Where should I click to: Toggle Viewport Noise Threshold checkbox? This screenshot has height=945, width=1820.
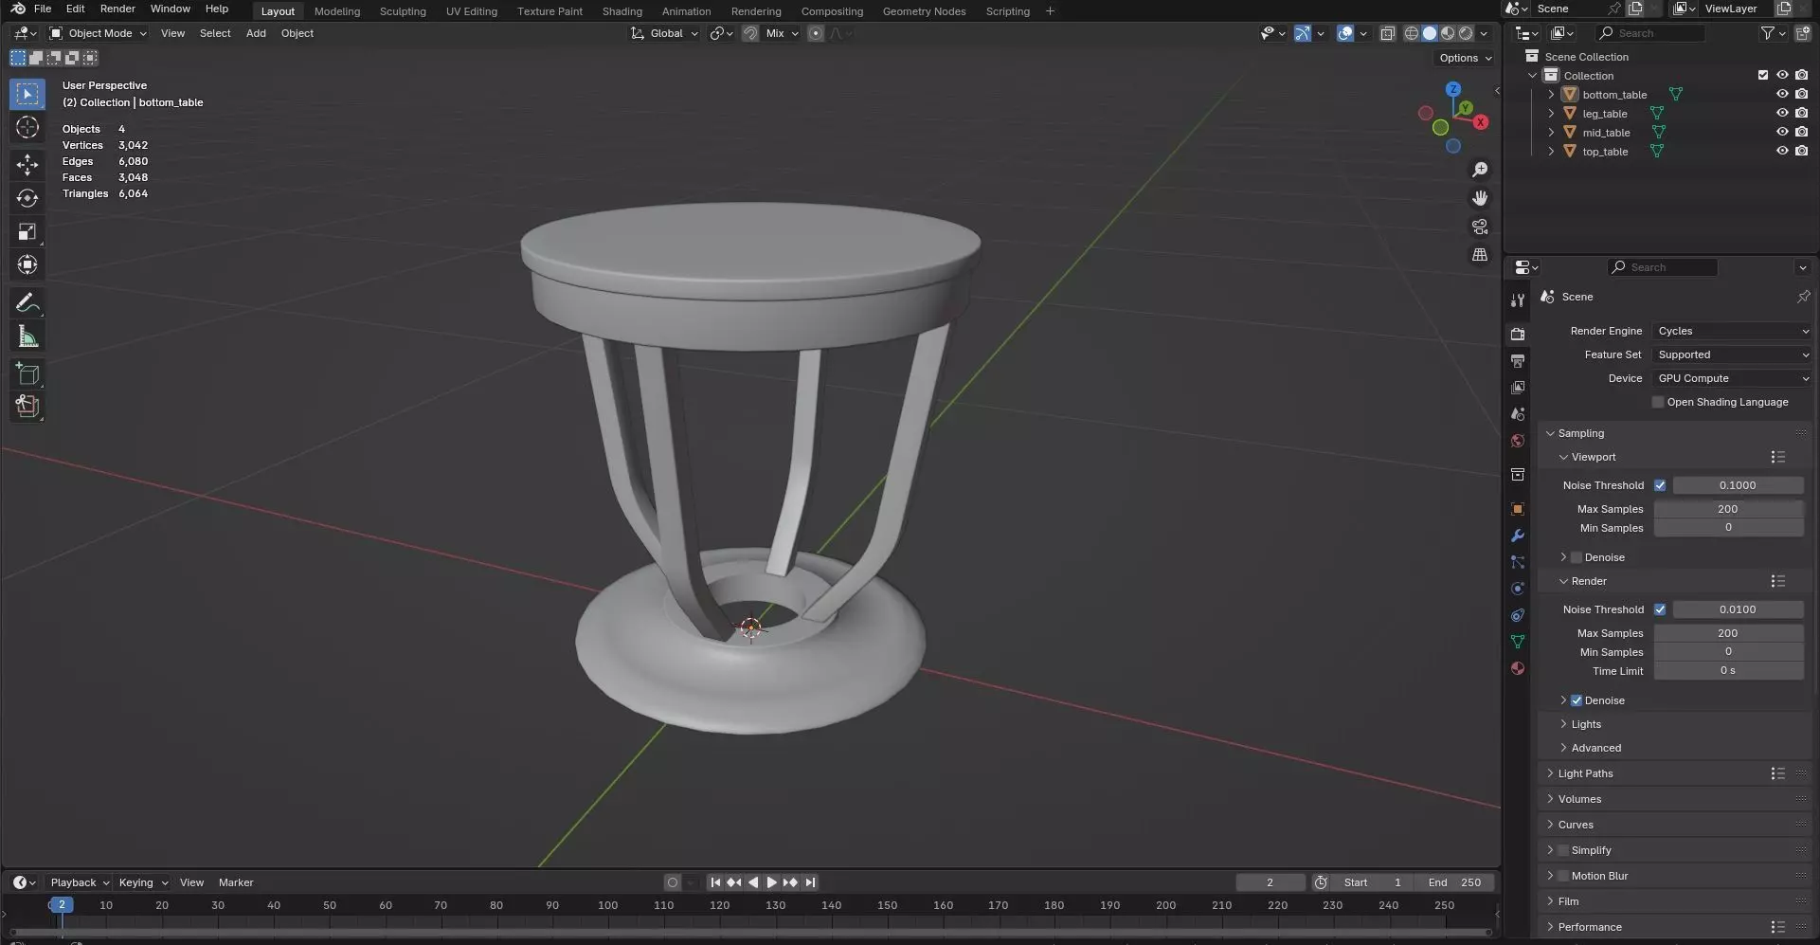pos(1660,485)
